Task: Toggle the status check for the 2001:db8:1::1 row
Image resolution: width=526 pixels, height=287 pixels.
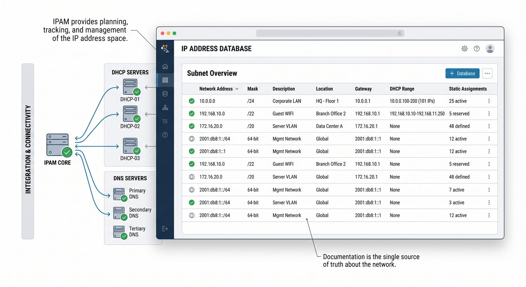Action: 192,152
